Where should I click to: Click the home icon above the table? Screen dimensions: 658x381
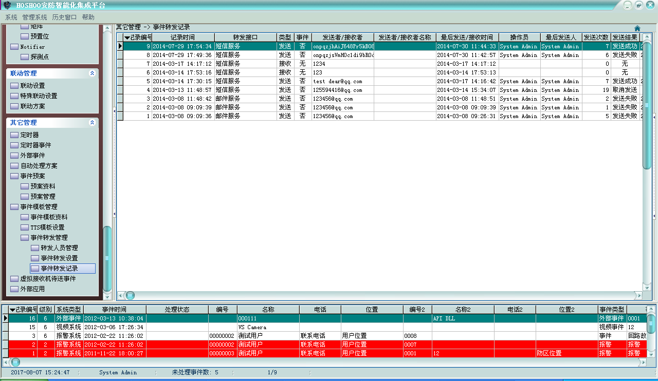coord(637,28)
